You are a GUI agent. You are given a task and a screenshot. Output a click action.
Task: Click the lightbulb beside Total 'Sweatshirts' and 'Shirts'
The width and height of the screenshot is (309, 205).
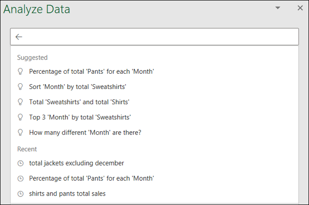click(x=20, y=102)
